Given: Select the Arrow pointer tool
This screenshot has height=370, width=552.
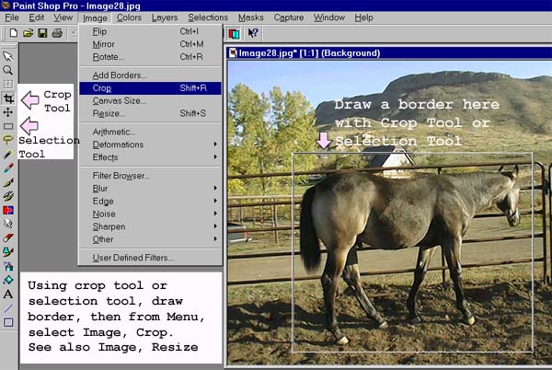Looking at the screenshot, I should pos(8,56).
